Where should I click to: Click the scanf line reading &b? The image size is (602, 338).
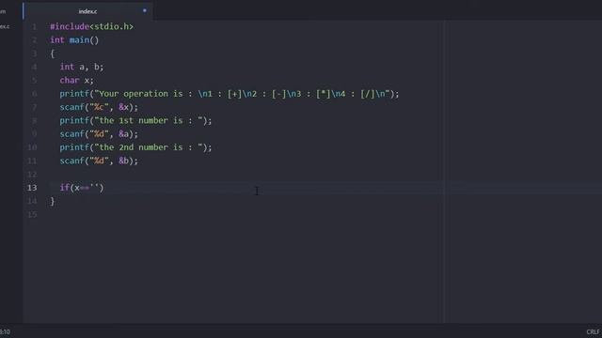point(99,161)
